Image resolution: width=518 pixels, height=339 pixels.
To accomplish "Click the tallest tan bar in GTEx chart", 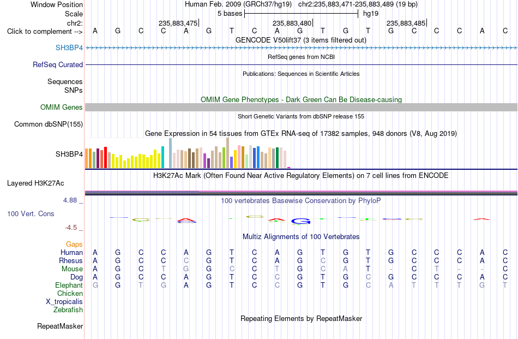I will click(227, 153).
